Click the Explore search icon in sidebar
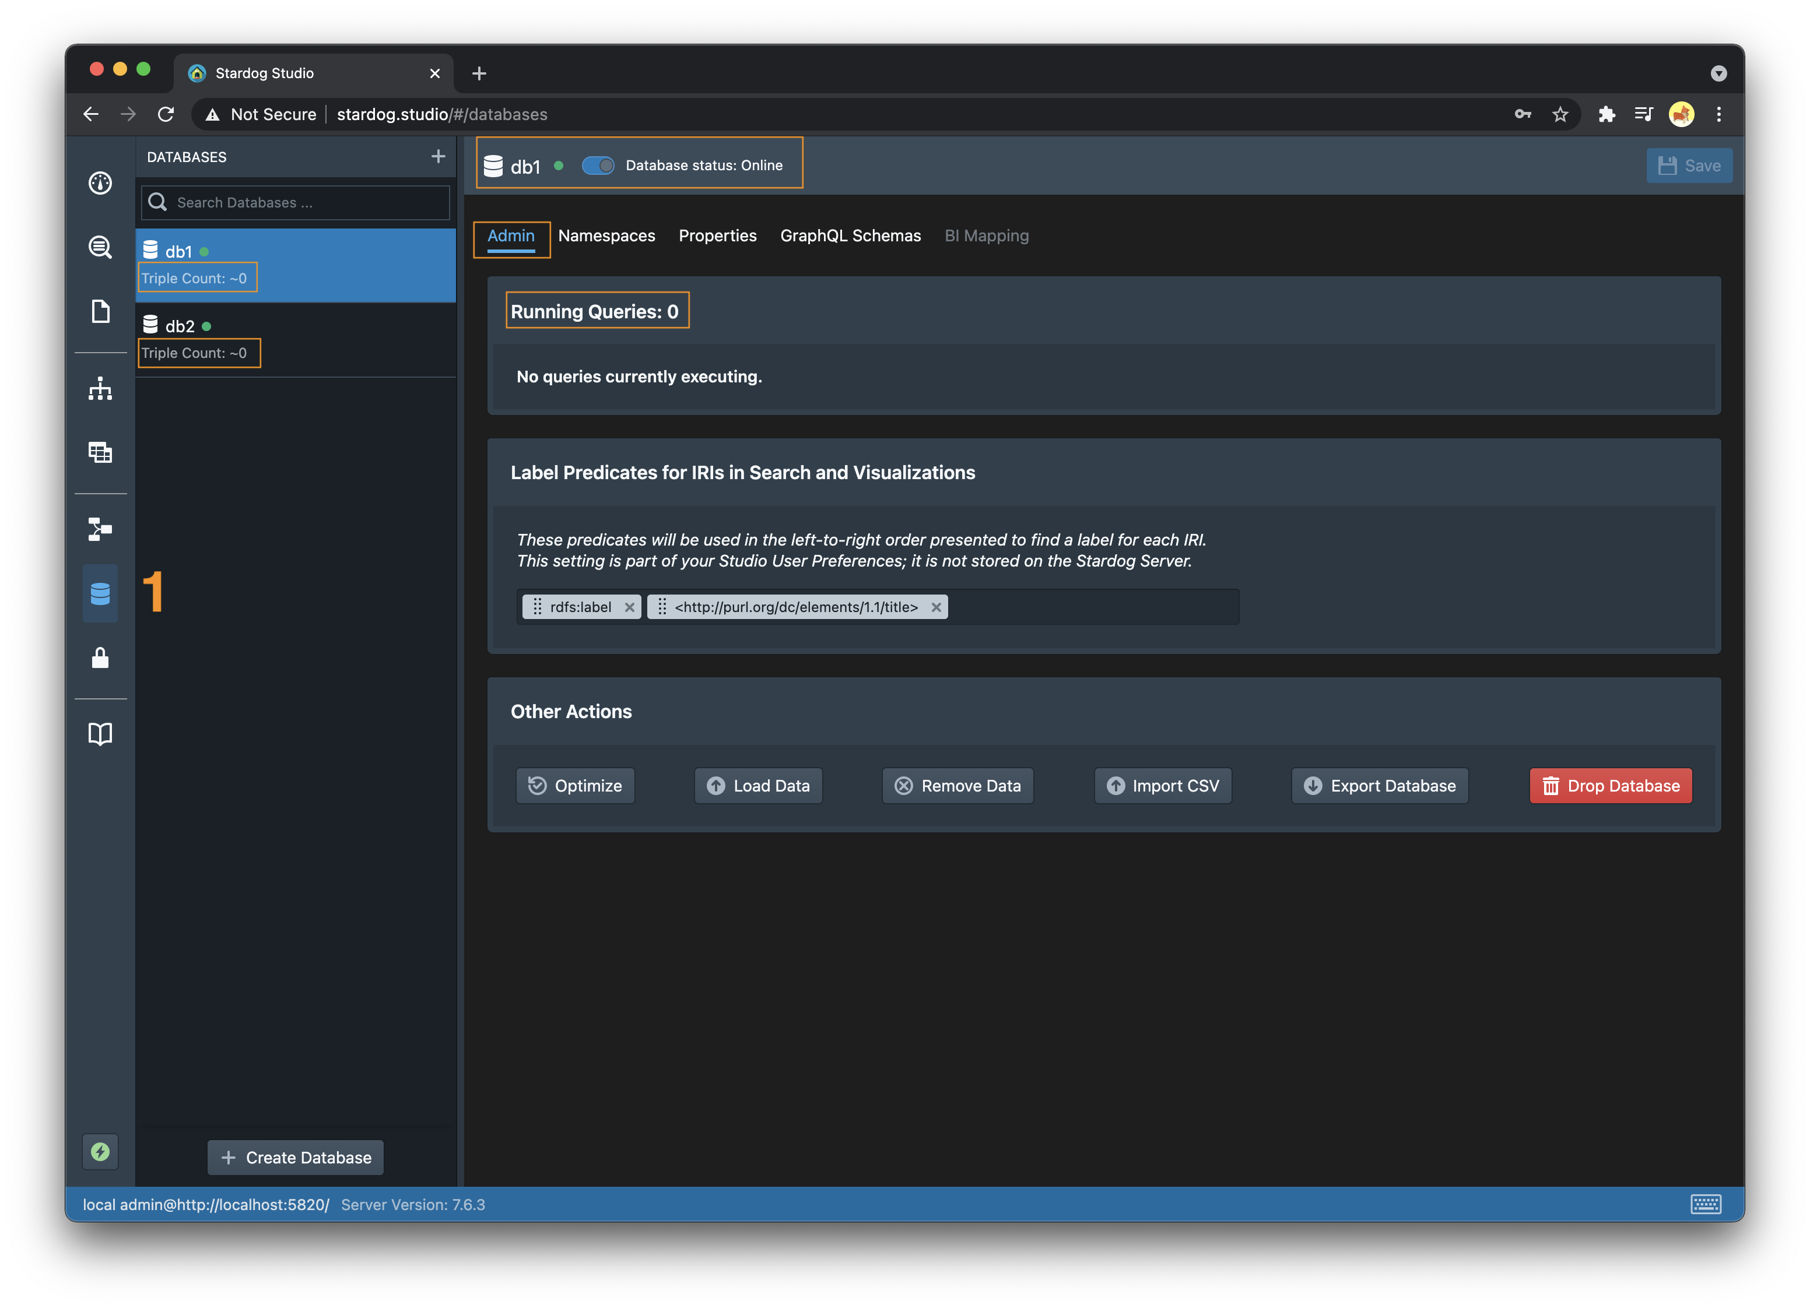This screenshot has height=1308, width=1810. [100, 247]
